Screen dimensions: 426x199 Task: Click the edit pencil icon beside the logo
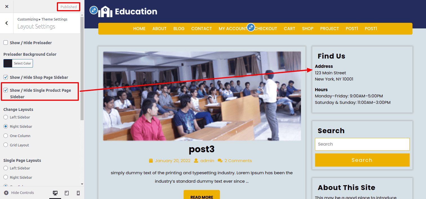pyautogui.click(x=93, y=10)
